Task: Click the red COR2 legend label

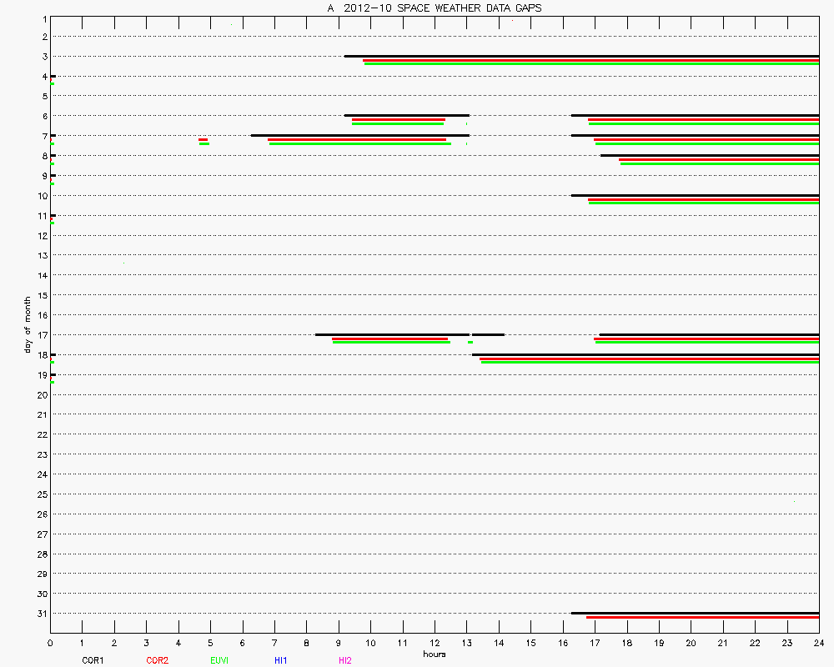Action: coord(157,660)
